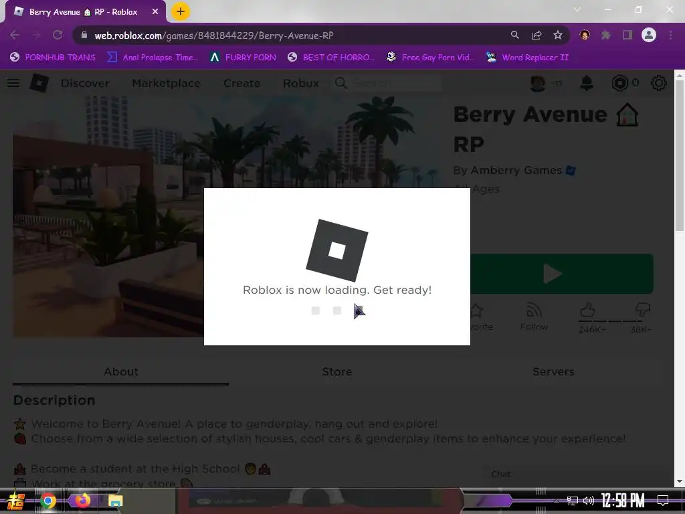The height and width of the screenshot is (514, 685).
Task: Open the Robux page link
Action: [301, 83]
